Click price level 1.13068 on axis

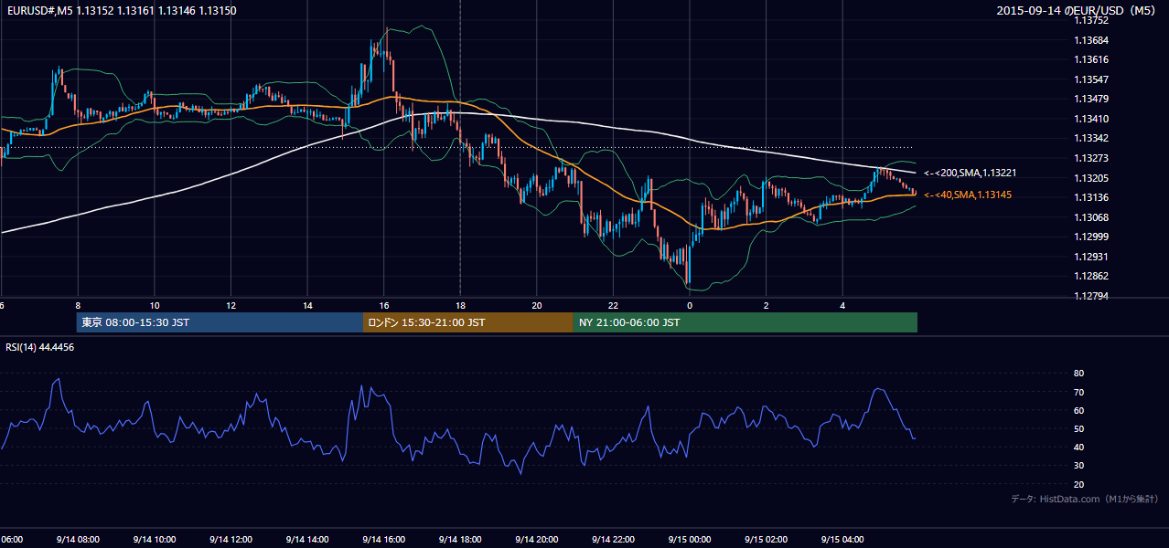1093,217
